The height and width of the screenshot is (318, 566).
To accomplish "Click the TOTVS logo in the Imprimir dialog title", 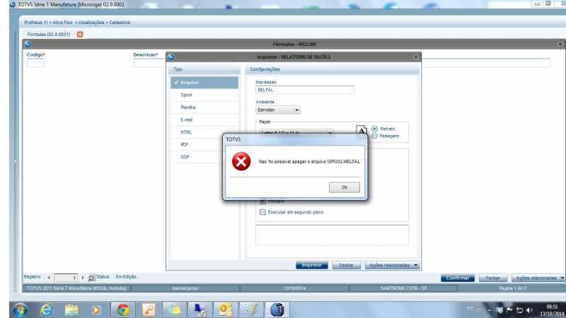I will 171,57.
